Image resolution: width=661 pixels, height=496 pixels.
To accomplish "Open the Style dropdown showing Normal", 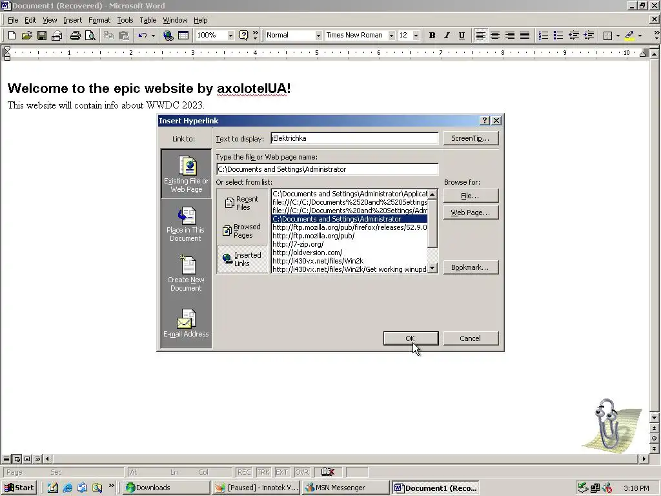I will [x=318, y=36].
